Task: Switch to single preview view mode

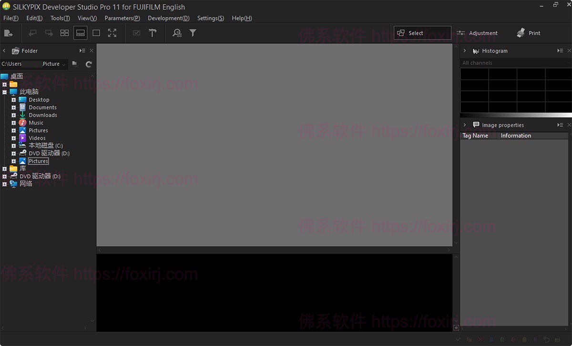Action: pos(96,33)
